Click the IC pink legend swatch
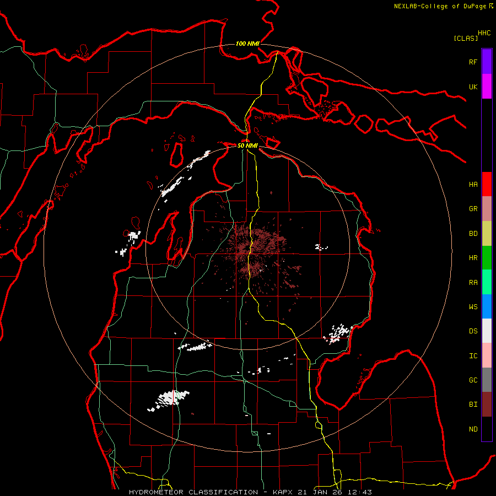This screenshot has width=496, height=496. tap(487, 355)
